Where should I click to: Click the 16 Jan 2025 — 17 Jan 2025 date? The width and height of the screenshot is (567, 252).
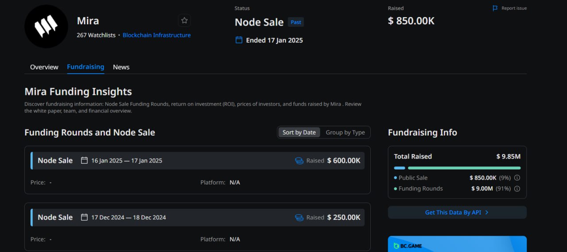[127, 161]
